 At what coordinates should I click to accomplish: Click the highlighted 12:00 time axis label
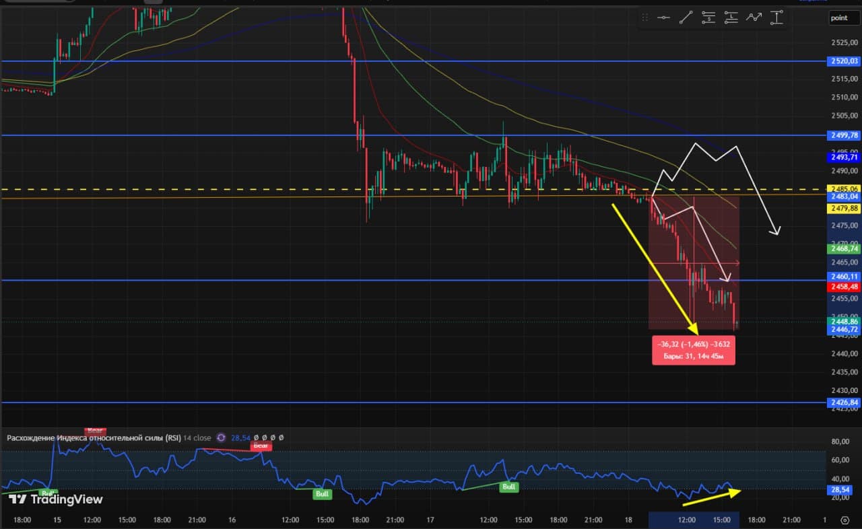(x=686, y=520)
